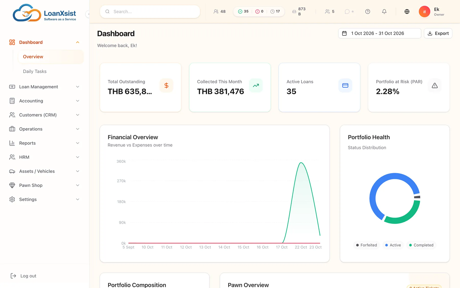Select the Overview submenu item
This screenshot has width=460, height=288.
point(51,57)
